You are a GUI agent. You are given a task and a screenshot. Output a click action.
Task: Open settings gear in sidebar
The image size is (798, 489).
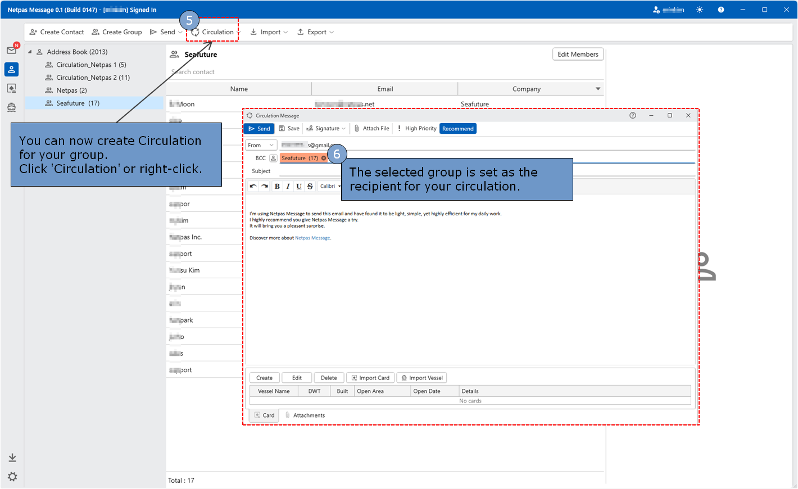tap(12, 477)
